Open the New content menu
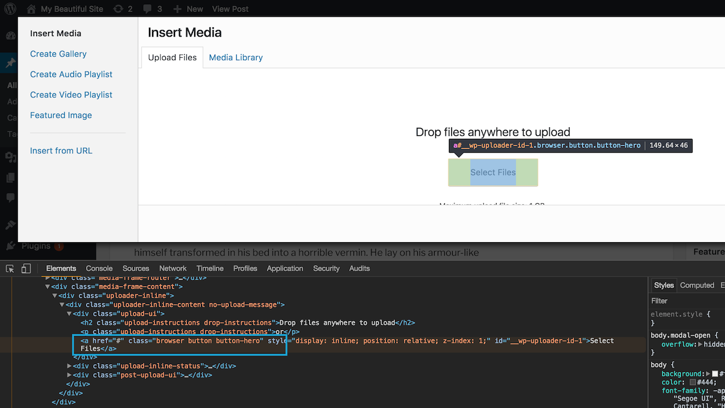The width and height of the screenshot is (725, 408). click(x=188, y=9)
